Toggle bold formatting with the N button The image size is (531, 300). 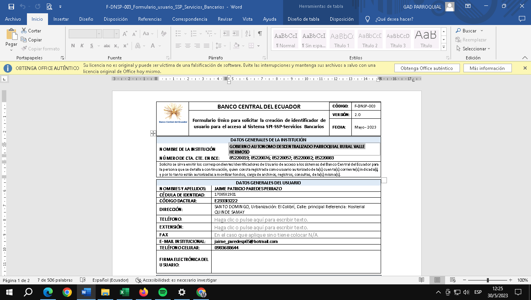(73, 46)
